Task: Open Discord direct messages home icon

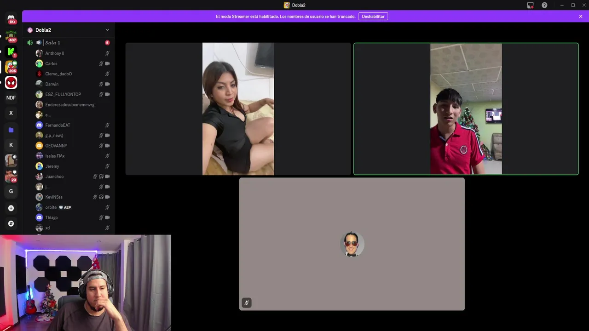Action: (11, 19)
